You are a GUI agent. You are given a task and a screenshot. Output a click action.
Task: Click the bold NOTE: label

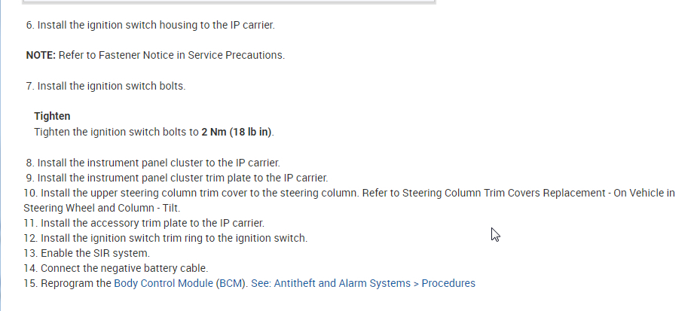[x=41, y=55]
